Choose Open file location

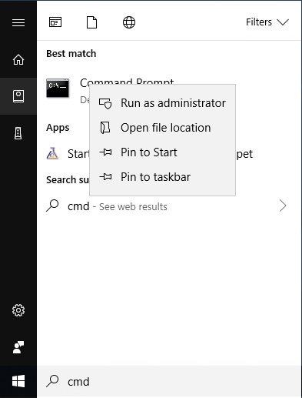[162, 128]
